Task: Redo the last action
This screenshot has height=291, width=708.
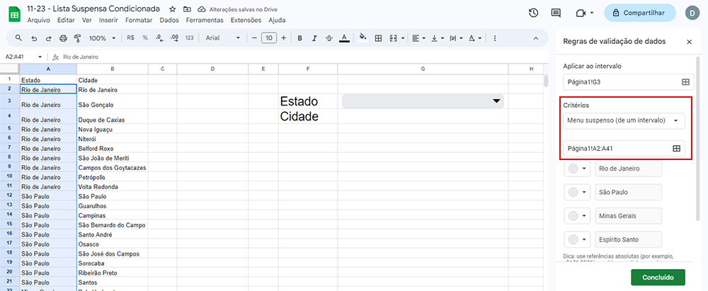Action: pos(48,38)
